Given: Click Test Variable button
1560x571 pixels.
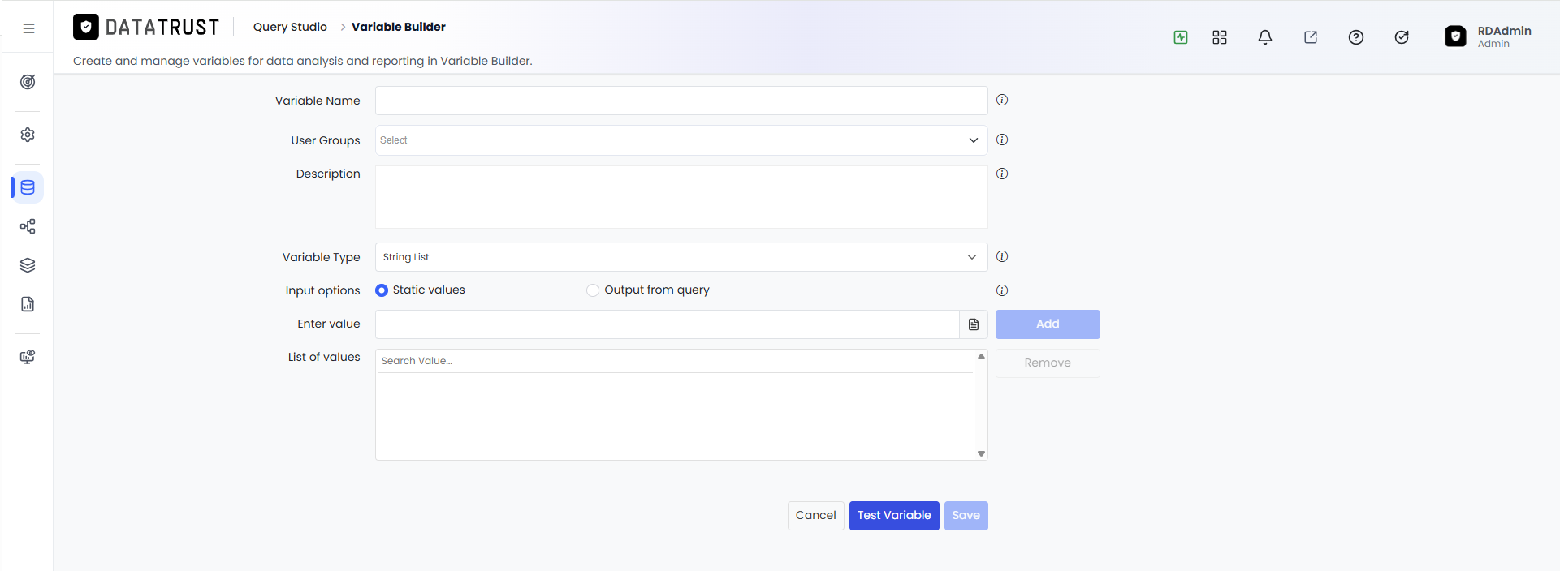Looking at the screenshot, I should [x=894, y=516].
